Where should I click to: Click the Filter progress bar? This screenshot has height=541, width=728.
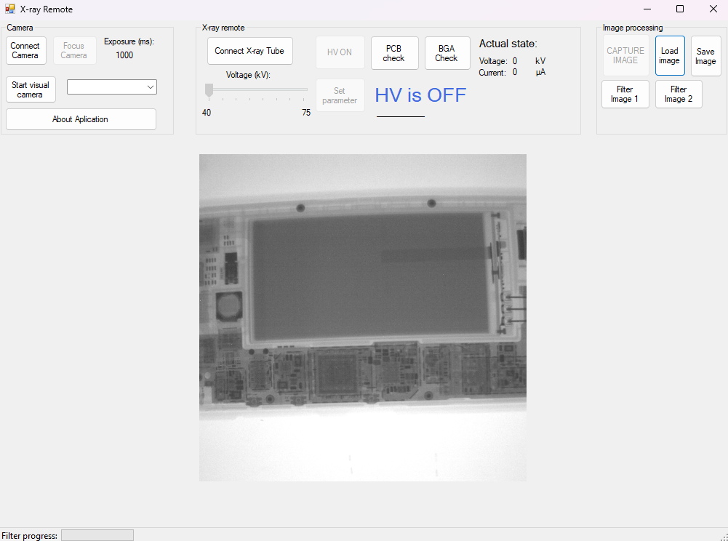(97, 535)
